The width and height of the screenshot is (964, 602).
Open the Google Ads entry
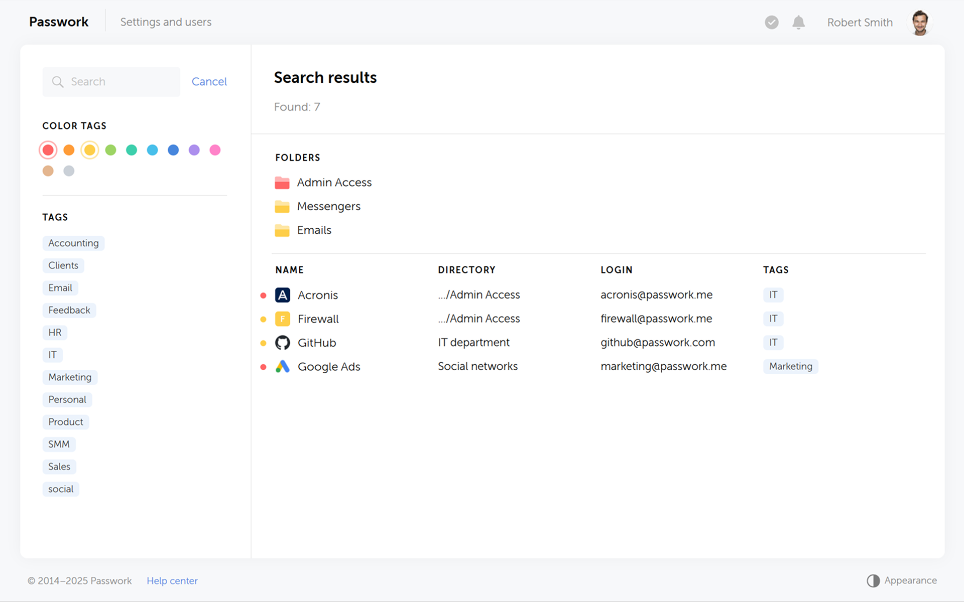[x=329, y=367]
